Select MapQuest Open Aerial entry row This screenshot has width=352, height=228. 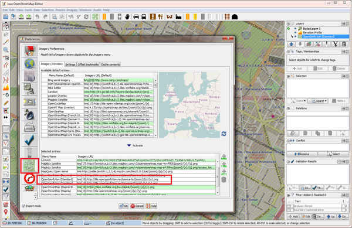[x=128, y=172]
